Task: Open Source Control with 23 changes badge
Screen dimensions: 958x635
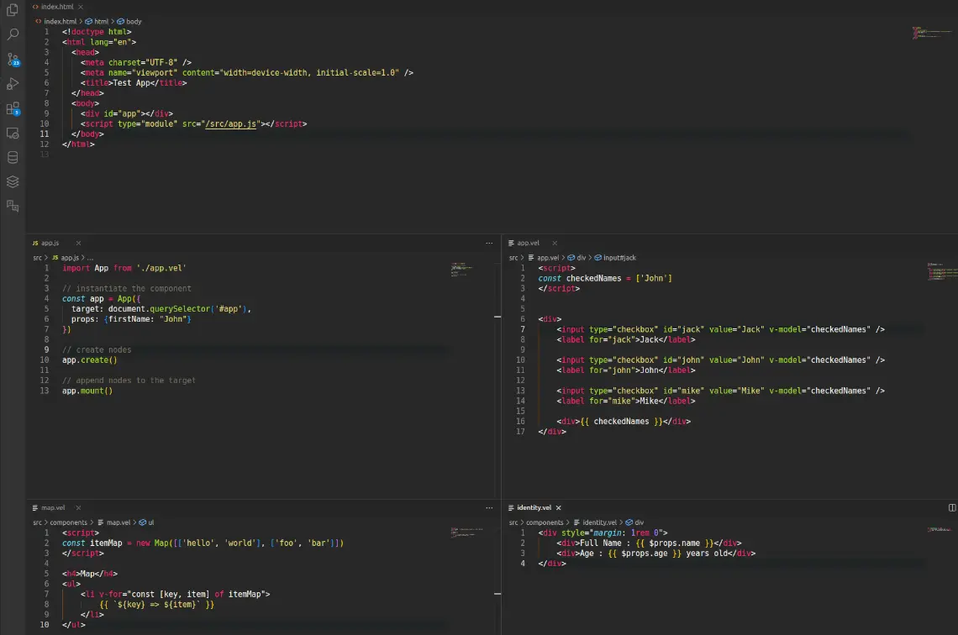Action: click(x=13, y=60)
